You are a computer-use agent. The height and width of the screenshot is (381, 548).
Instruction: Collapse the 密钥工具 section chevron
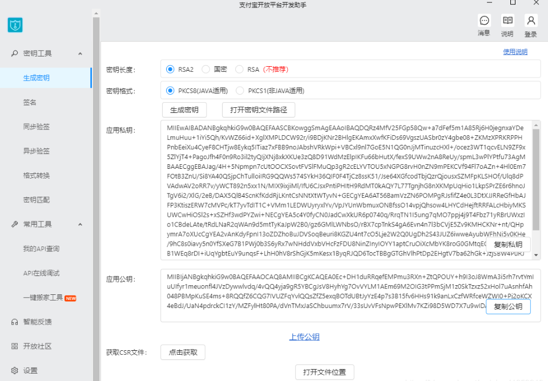coord(80,54)
